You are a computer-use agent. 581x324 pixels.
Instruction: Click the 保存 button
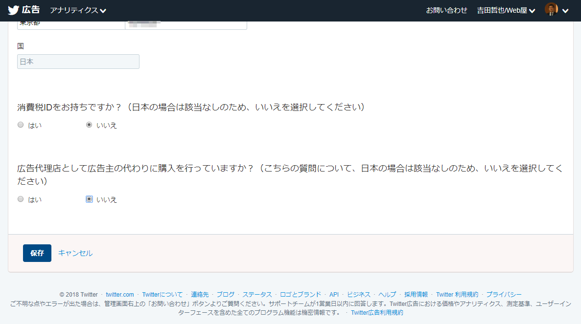(37, 253)
